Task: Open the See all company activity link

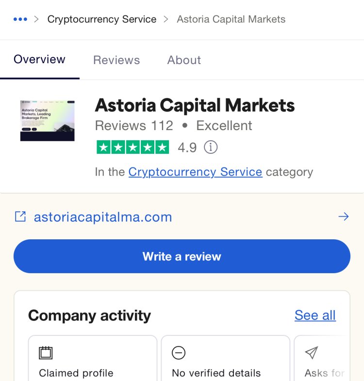Action: point(315,315)
